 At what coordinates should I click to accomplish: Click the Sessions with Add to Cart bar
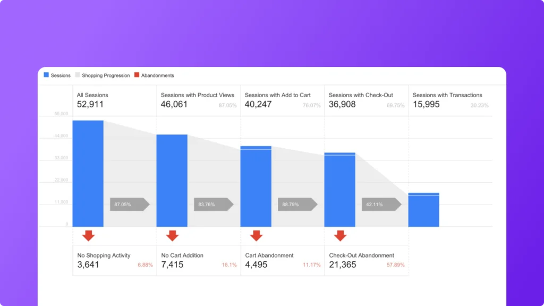coord(256,186)
